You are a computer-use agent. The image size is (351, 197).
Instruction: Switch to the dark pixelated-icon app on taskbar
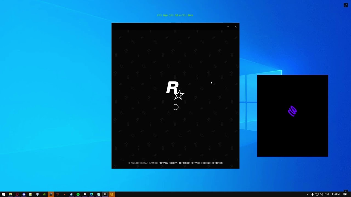click(x=105, y=194)
